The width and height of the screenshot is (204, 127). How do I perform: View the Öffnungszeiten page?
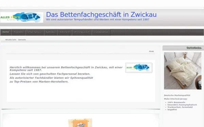(82, 32)
